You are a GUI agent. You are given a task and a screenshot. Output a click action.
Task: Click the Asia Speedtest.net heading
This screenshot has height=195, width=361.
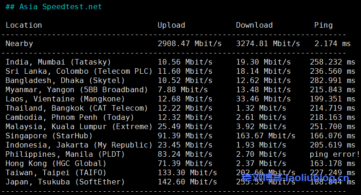pos(53,7)
